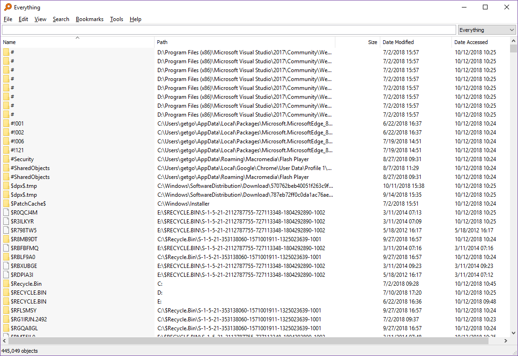Viewport: 518px width, 356px height.
Task: Click Date Modified 10/11/2018 15:38 cell
Action: coord(404,186)
